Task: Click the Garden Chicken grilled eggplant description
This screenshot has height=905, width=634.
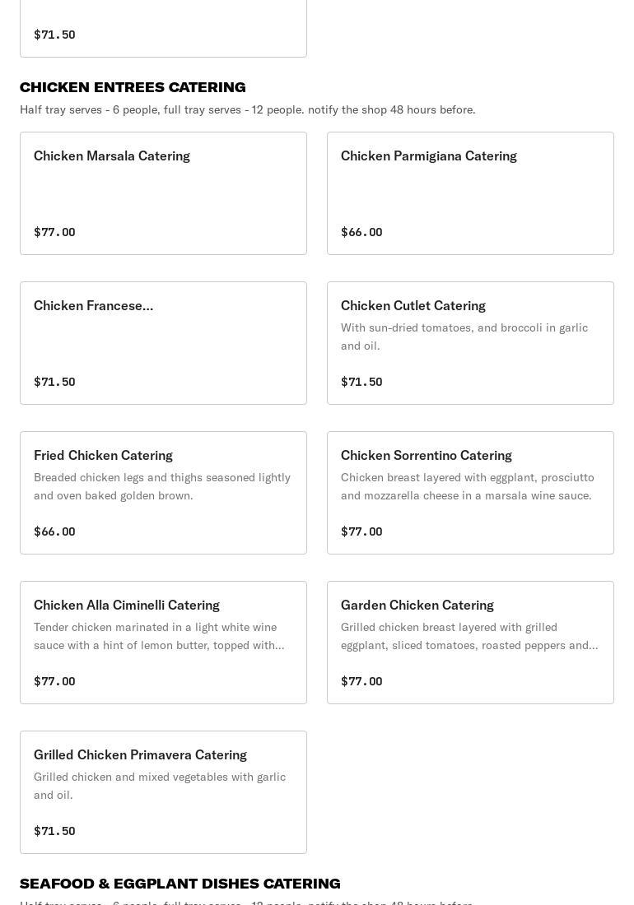Action: (469, 636)
